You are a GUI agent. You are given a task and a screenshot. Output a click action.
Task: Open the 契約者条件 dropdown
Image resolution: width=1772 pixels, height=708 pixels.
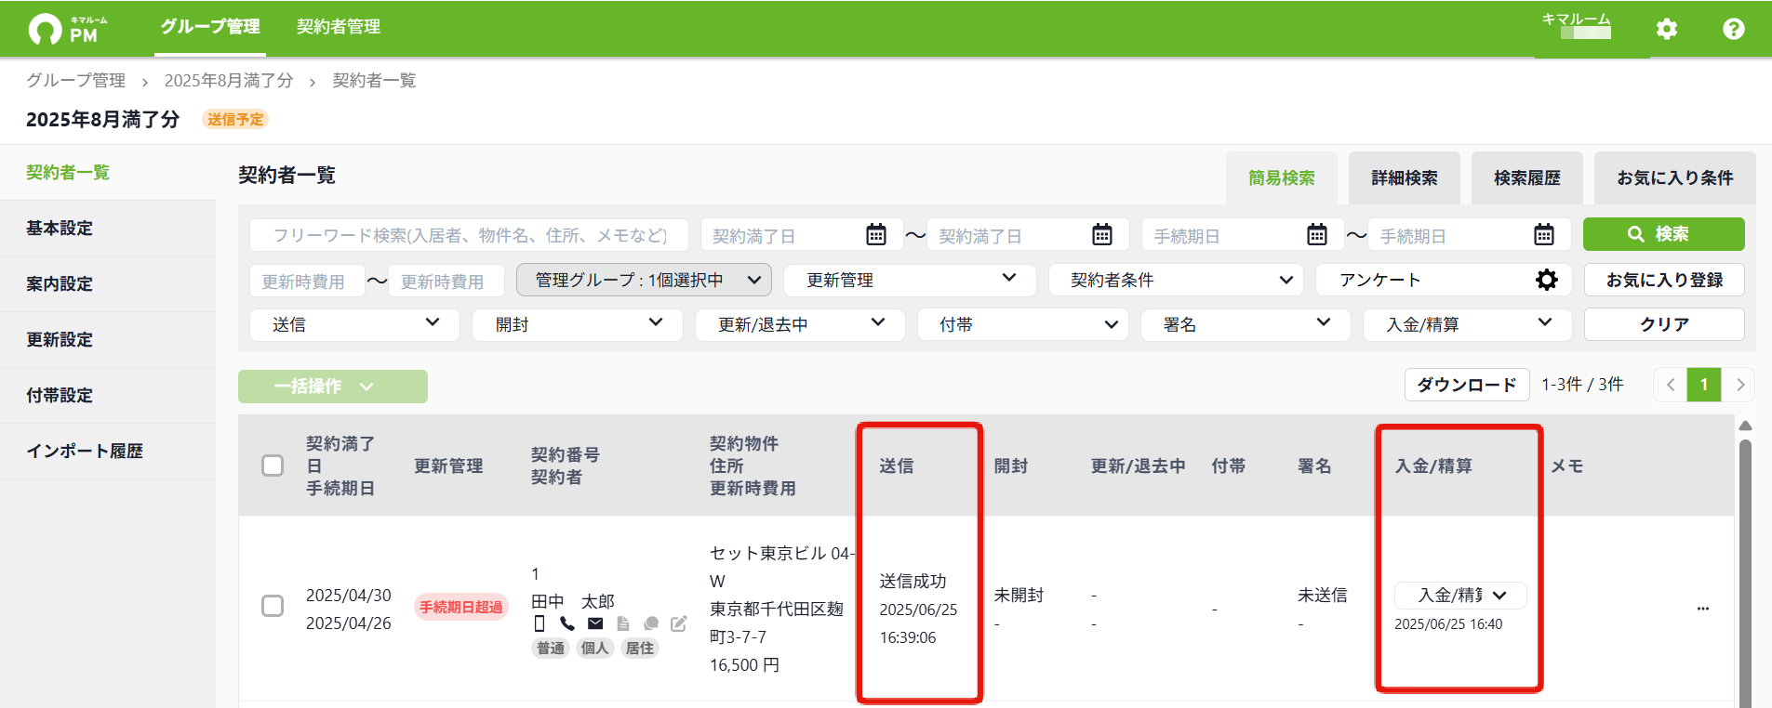click(1176, 280)
